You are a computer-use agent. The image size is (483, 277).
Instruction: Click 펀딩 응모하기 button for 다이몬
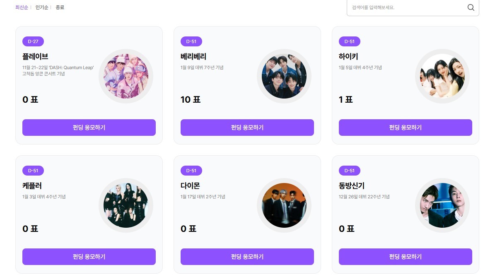247,257
